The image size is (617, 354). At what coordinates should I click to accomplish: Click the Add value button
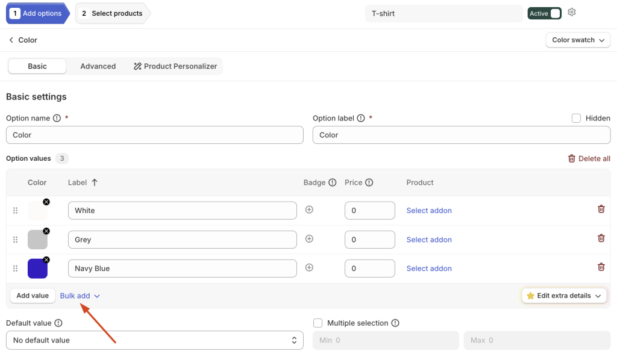coord(33,296)
